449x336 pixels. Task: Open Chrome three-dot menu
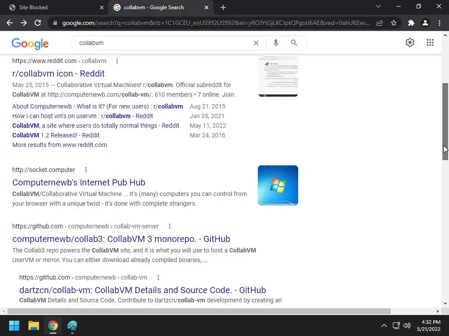click(x=439, y=23)
